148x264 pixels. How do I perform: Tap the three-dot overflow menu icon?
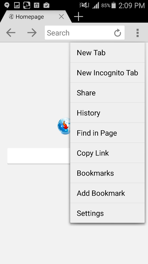(x=137, y=33)
